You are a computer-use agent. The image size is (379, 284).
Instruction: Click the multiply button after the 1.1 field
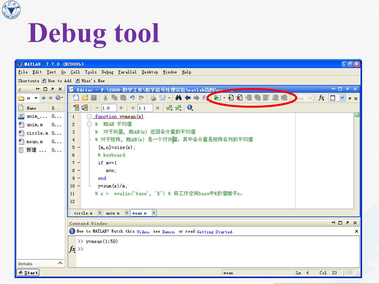tap(158, 108)
